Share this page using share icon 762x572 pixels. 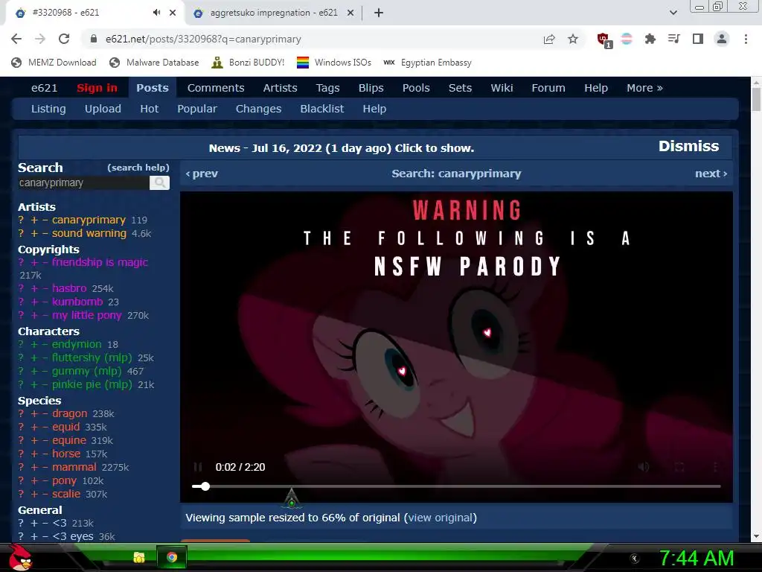[x=549, y=39]
